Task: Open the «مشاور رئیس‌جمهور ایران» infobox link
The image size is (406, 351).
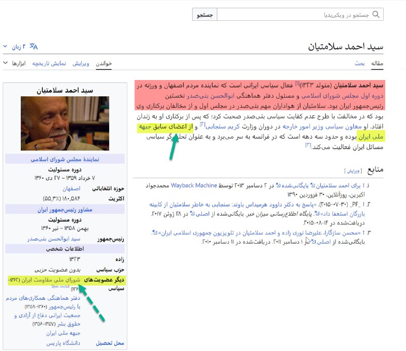Action: click(65, 210)
